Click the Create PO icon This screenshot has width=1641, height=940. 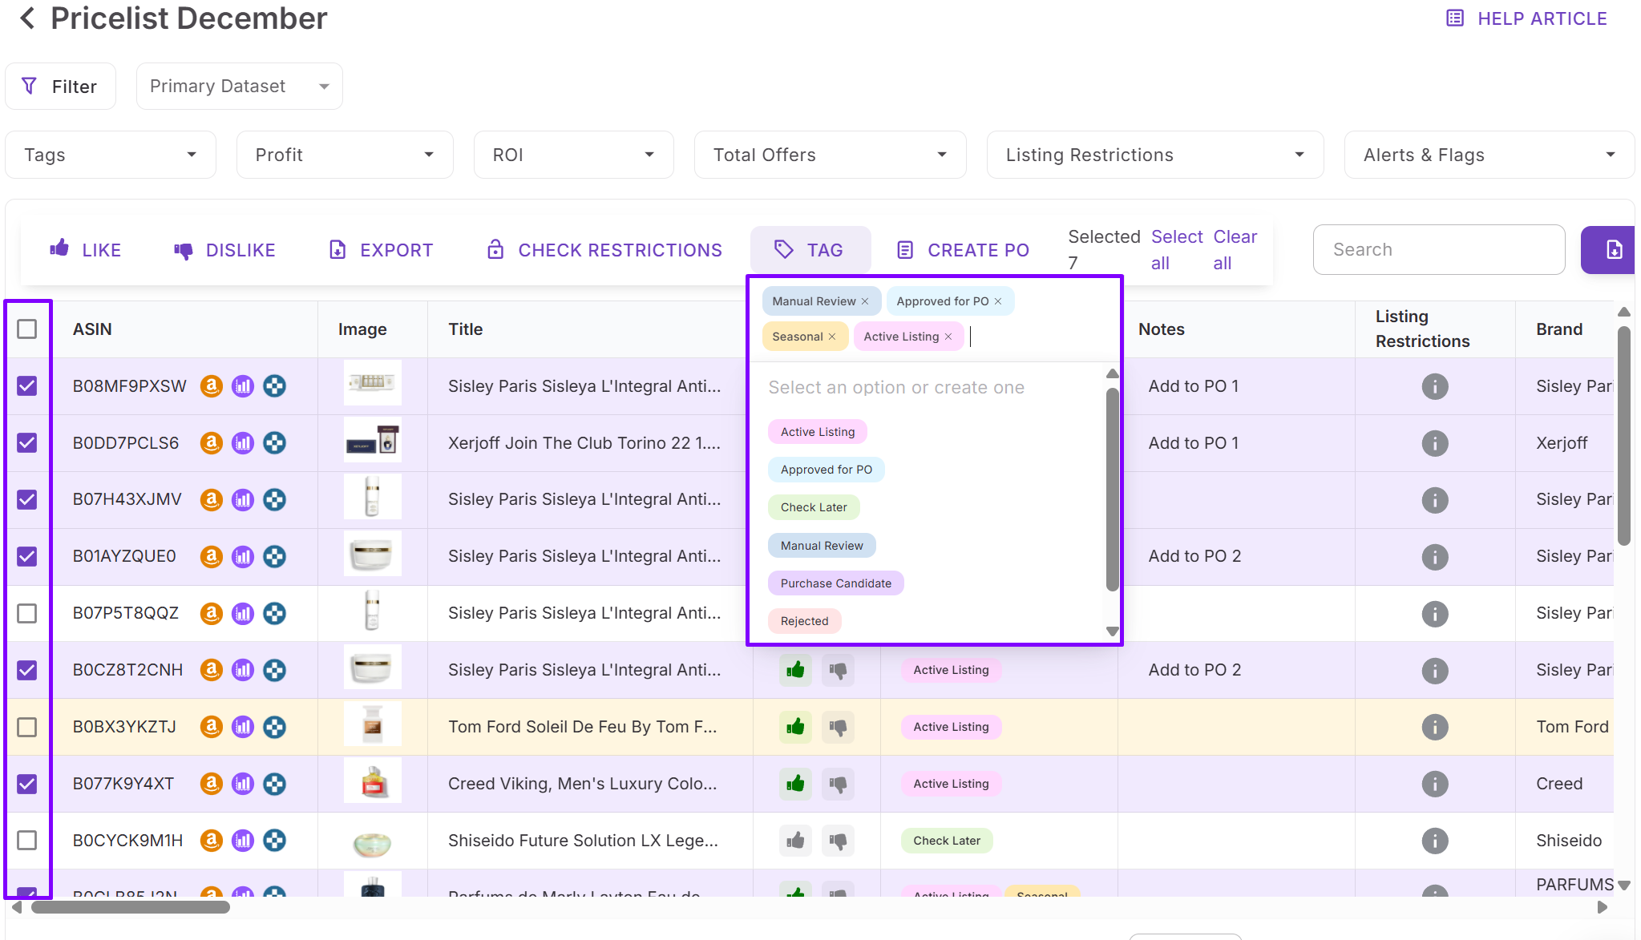905,249
